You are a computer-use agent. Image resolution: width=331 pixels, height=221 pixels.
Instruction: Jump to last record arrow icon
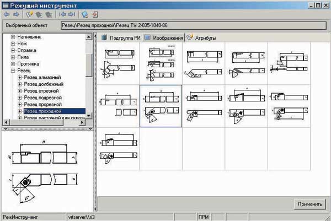click(71, 15)
